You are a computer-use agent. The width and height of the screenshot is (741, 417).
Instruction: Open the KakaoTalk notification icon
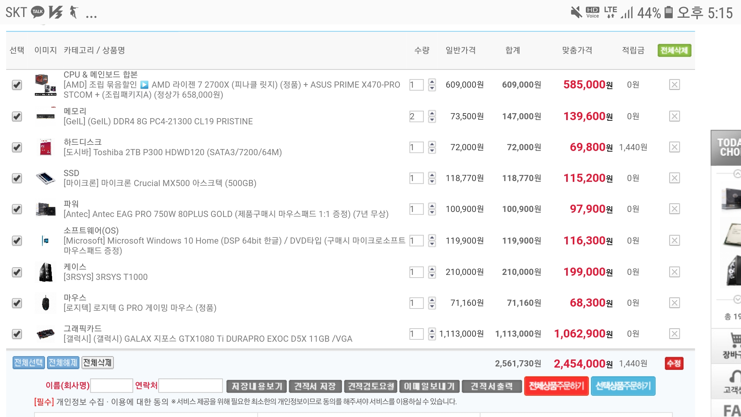pyautogui.click(x=37, y=12)
